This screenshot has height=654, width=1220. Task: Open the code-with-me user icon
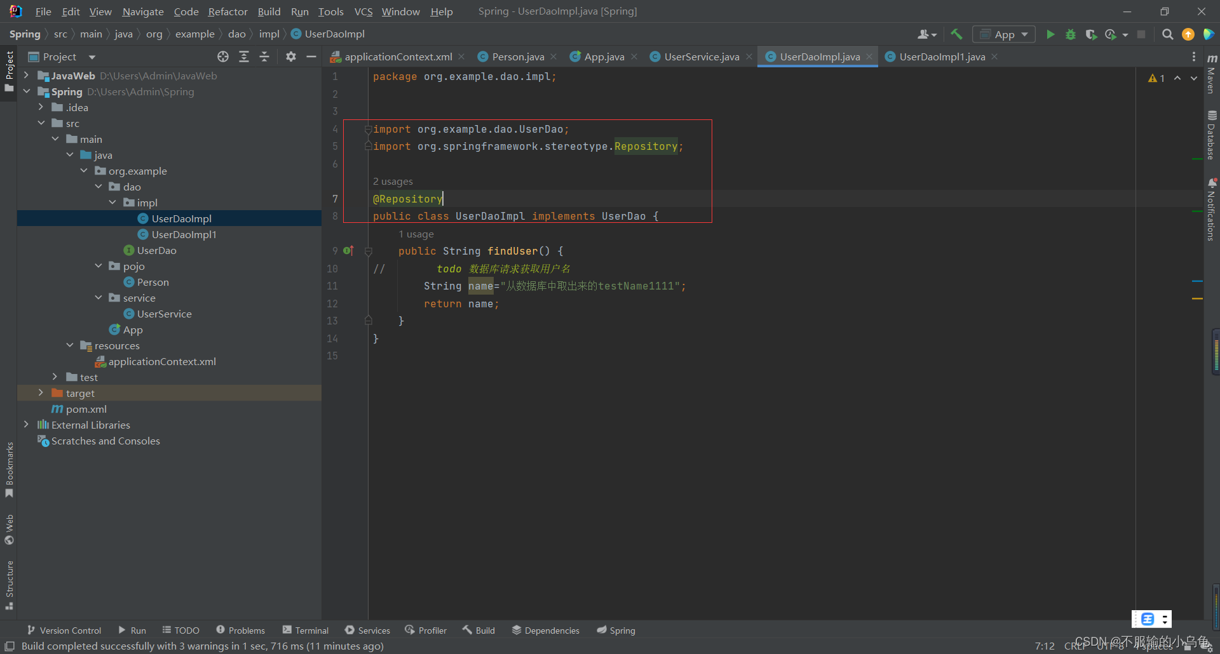[x=926, y=34]
